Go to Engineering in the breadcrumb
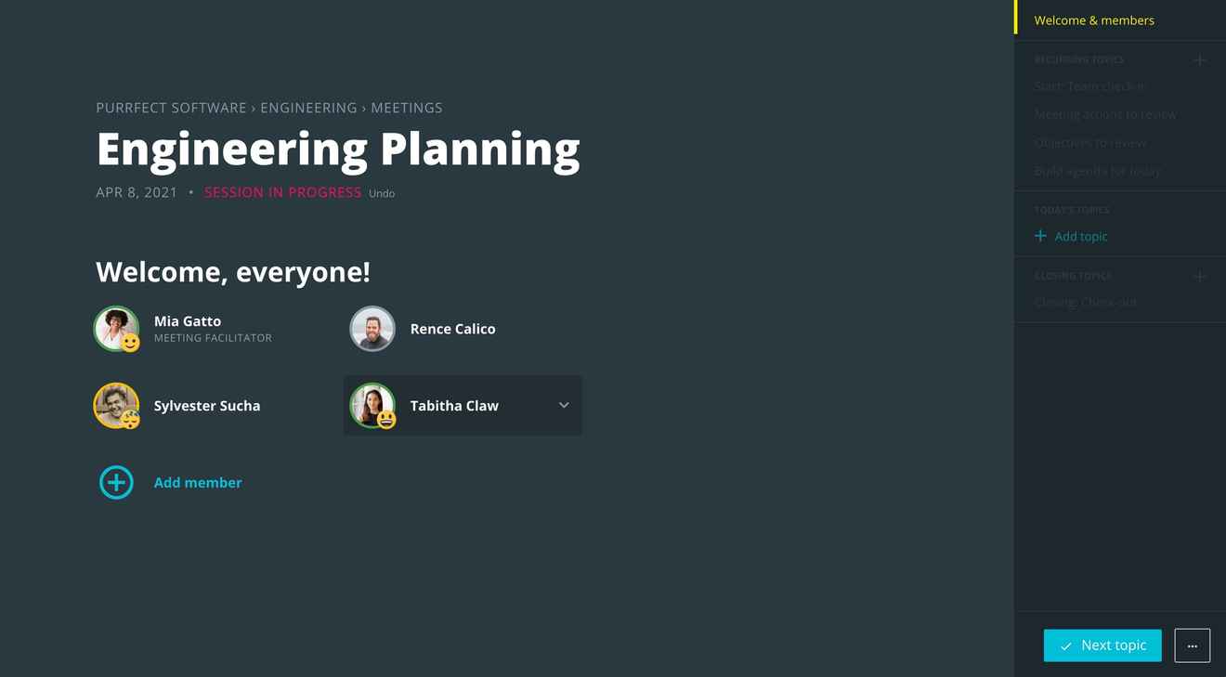This screenshot has height=677, width=1226. point(308,108)
